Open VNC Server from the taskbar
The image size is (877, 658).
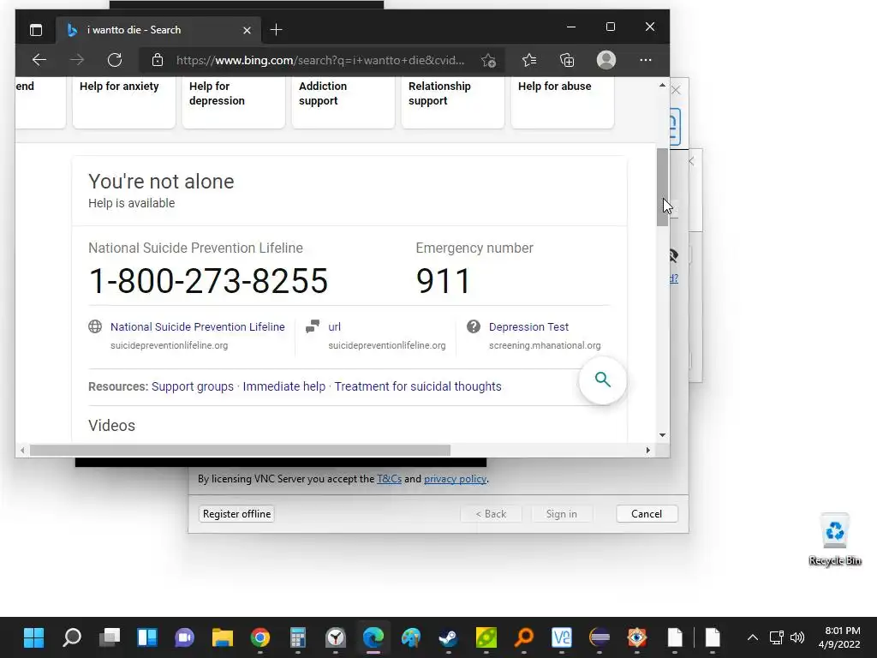pos(562,637)
